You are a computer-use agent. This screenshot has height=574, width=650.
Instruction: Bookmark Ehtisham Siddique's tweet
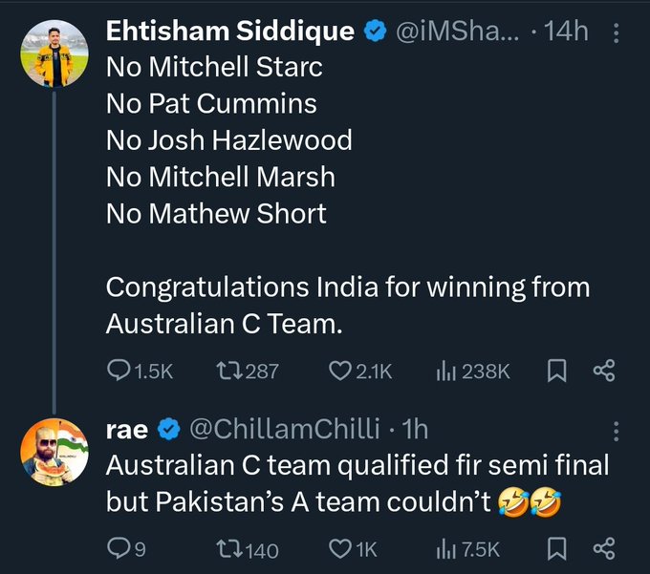tap(556, 371)
